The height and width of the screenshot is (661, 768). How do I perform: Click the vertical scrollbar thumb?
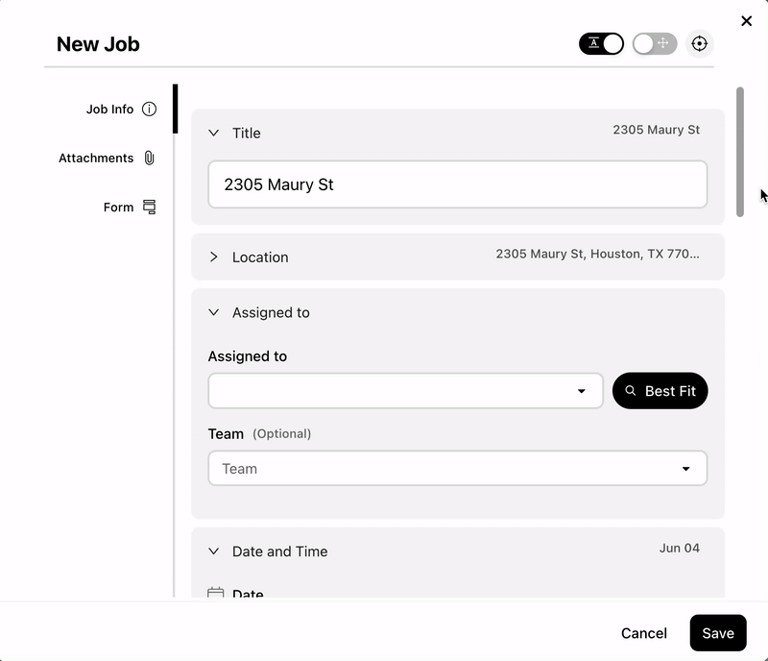[739, 152]
